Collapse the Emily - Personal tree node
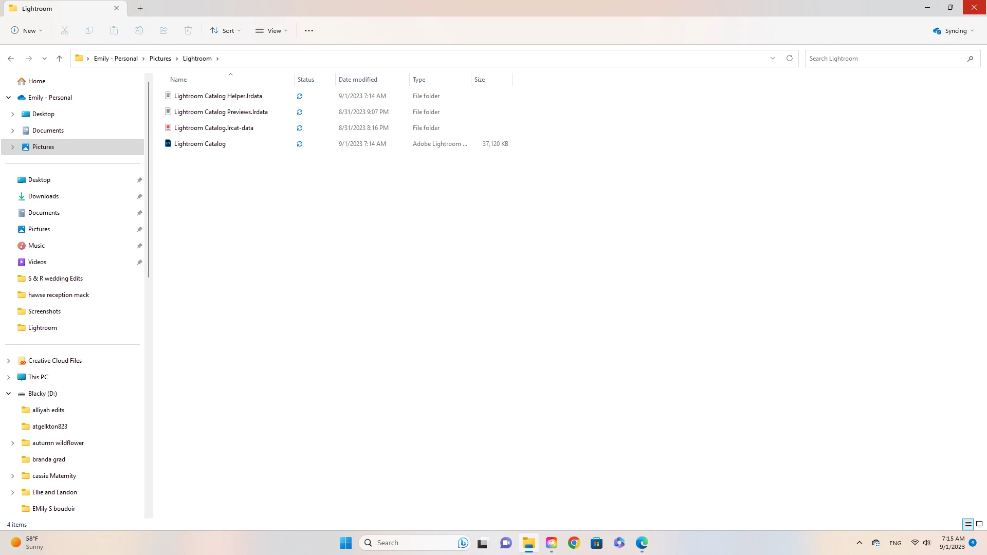987x555 pixels. (x=9, y=98)
